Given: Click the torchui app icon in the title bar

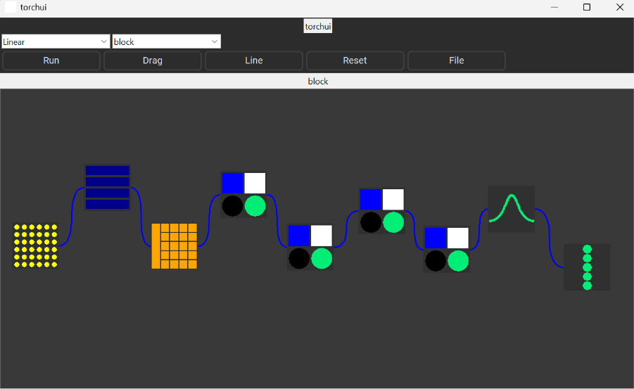Looking at the screenshot, I should tap(11, 7).
